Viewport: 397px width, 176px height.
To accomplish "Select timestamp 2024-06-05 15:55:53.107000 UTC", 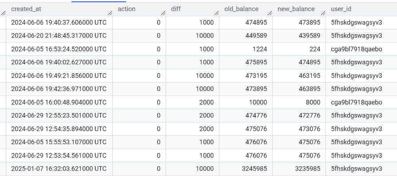I will click(59, 142).
